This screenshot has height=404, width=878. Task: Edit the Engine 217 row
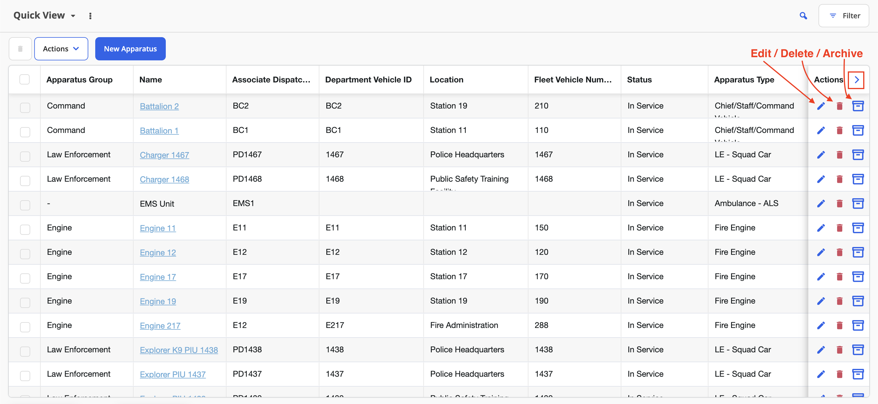pos(821,326)
